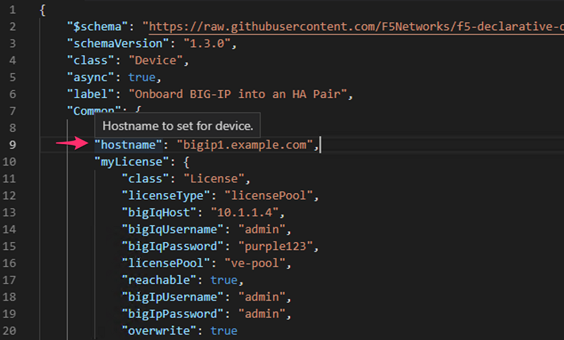
Task: Select line number 9 in the gutter
Action: click(13, 145)
